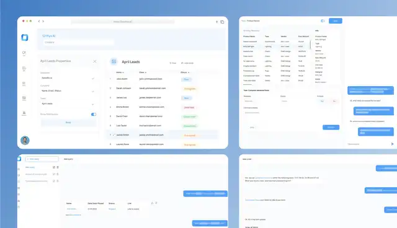The image size is (397, 228).
Task: Close the April Leads Properties panel
Action: [95, 61]
